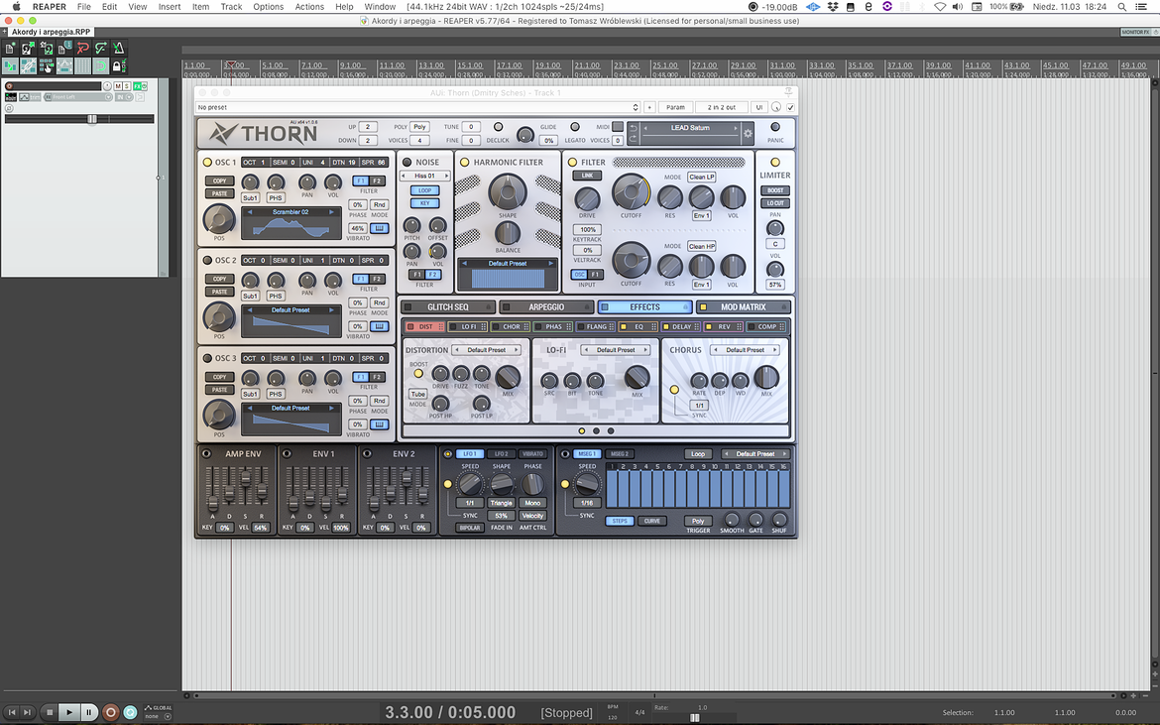Toggle snap magnet toolbar icon
The width and height of the screenshot is (1160, 725).
[x=100, y=65]
